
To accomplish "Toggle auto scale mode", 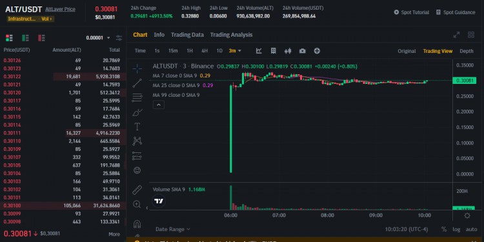I will (x=471, y=229).
